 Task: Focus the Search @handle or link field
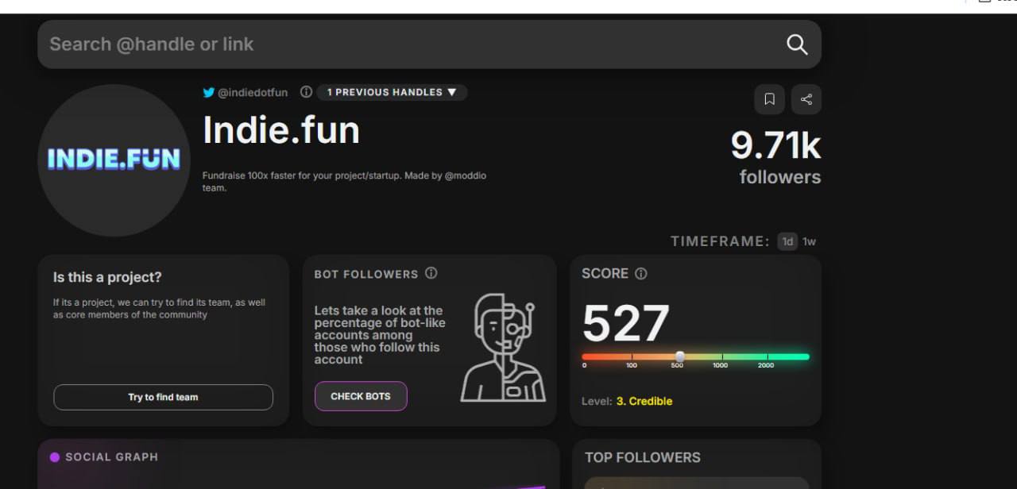point(429,44)
